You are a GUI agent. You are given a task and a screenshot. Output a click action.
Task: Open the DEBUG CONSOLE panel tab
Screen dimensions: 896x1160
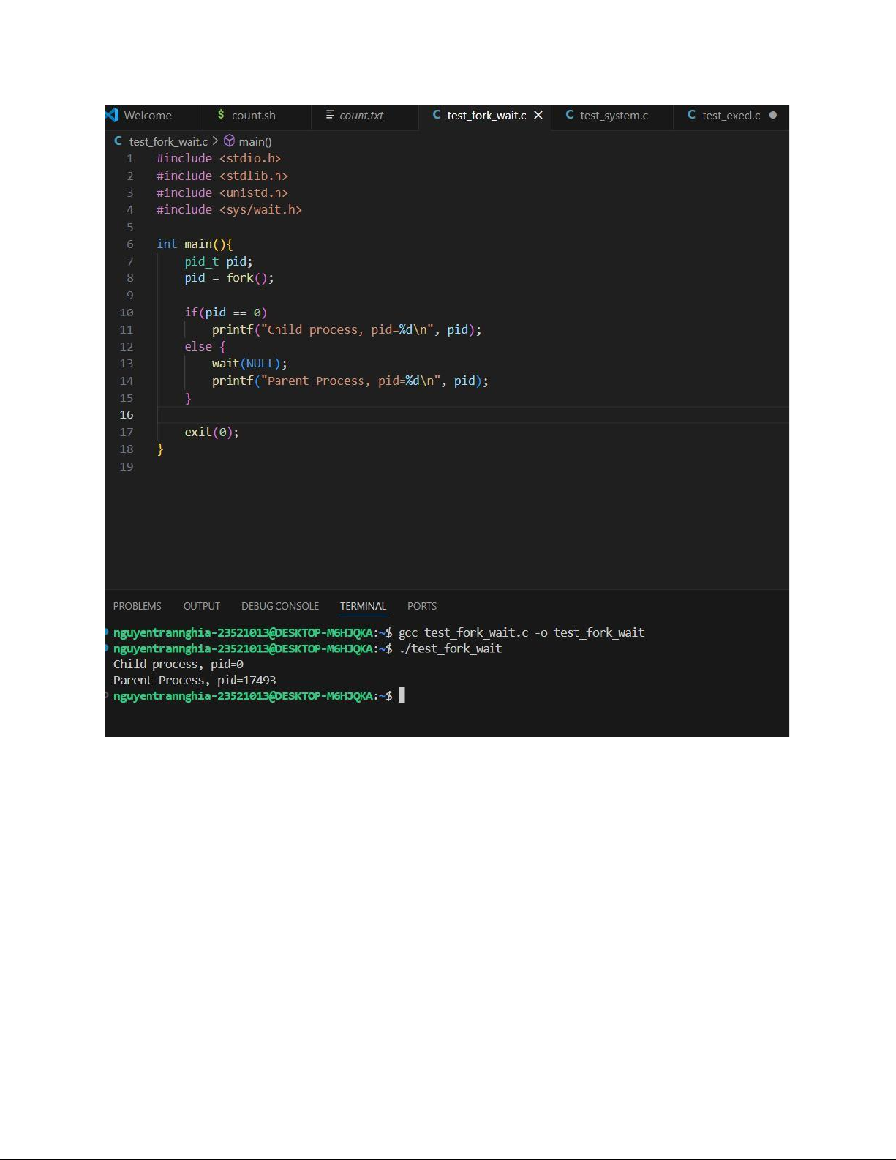[280, 606]
